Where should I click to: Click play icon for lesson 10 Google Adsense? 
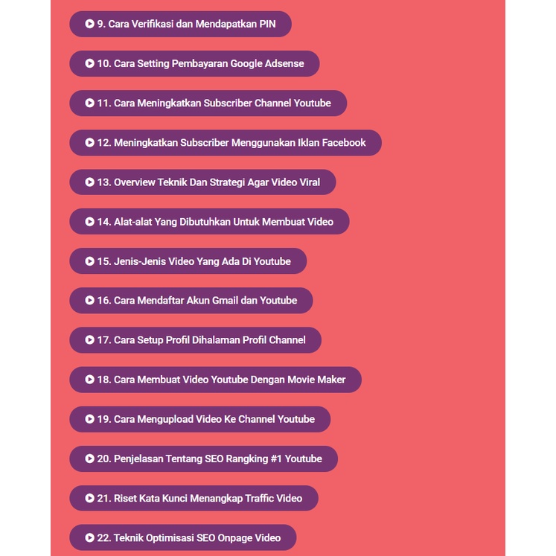89,63
